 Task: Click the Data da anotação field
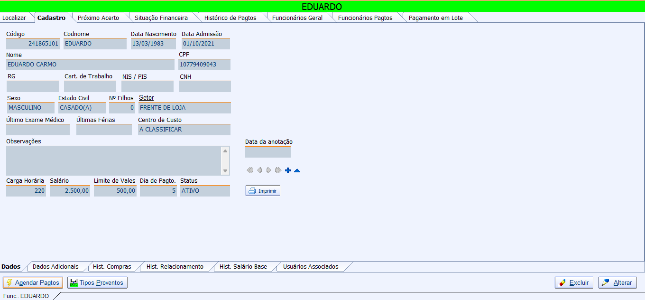(267, 152)
